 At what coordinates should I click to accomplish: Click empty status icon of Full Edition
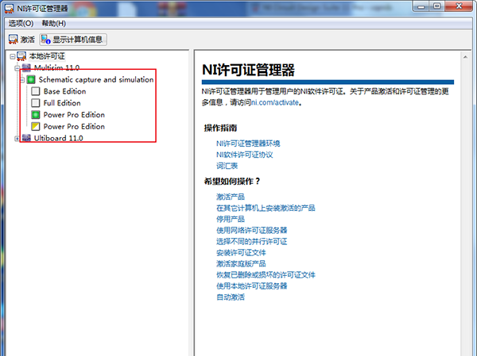point(36,103)
